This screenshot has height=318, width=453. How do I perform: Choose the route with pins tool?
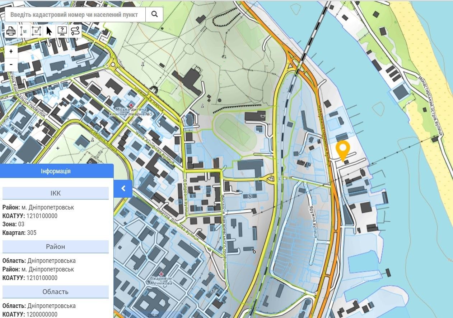(x=75, y=32)
